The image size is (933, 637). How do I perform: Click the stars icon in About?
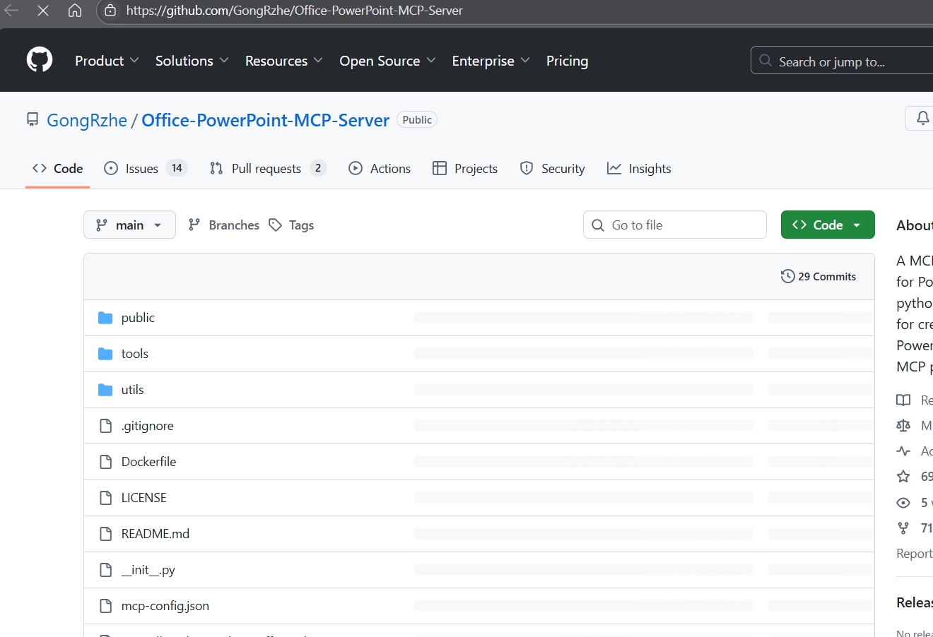click(903, 477)
